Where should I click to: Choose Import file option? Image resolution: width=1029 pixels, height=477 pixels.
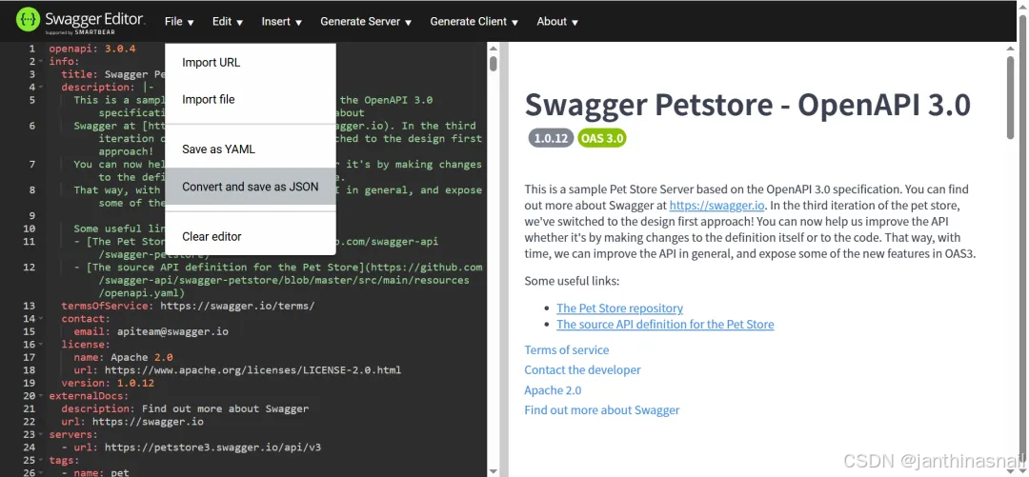point(250,99)
